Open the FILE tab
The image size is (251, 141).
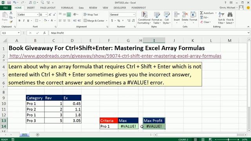pos(5,8)
